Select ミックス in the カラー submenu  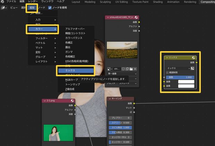[75, 70]
